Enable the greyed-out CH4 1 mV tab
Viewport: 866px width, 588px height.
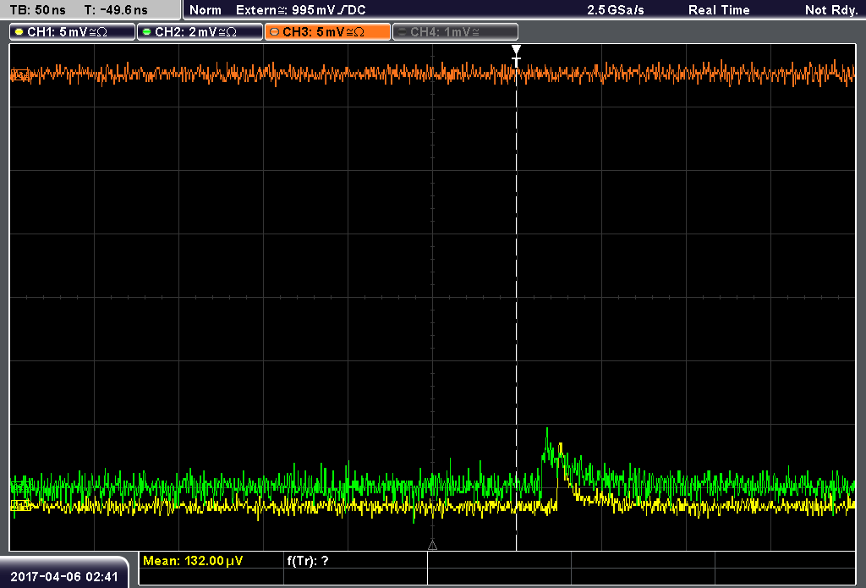click(x=455, y=32)
